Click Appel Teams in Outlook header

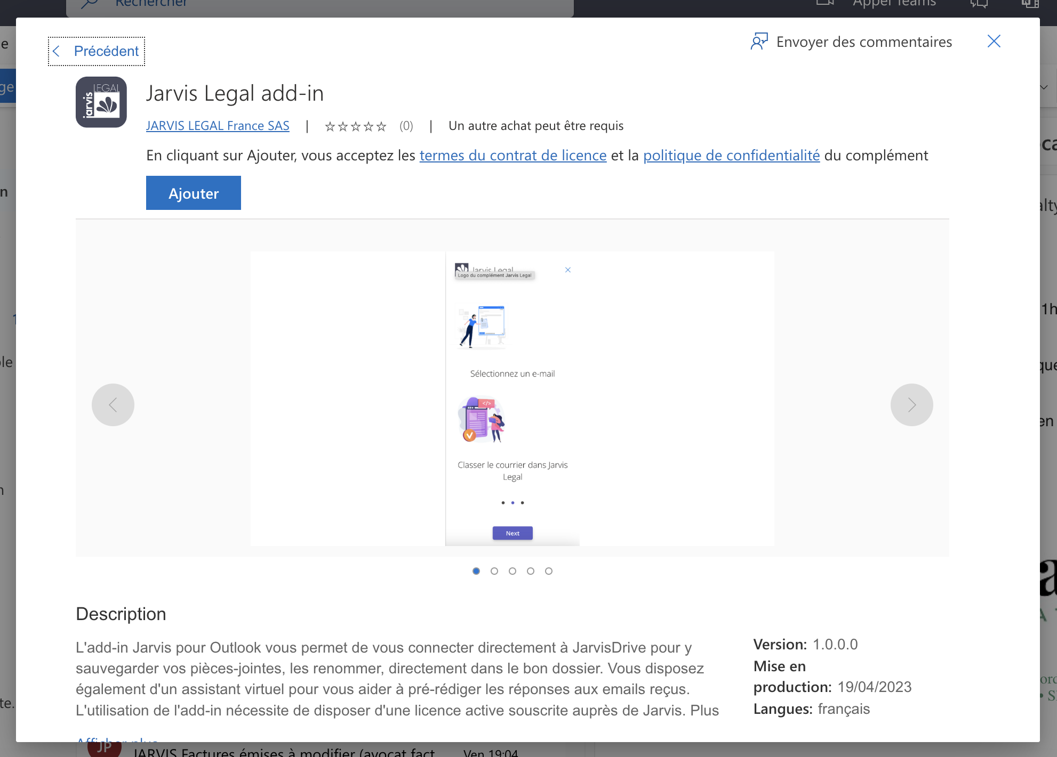(x=894, y=4)
